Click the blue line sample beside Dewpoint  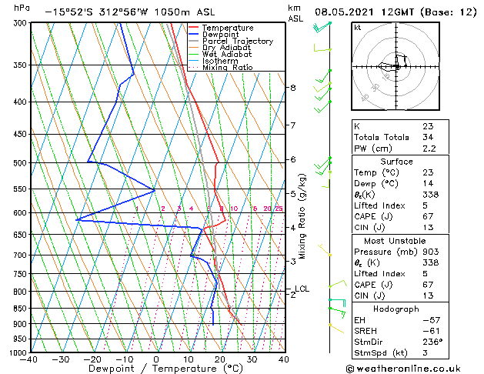click(194, 34)
